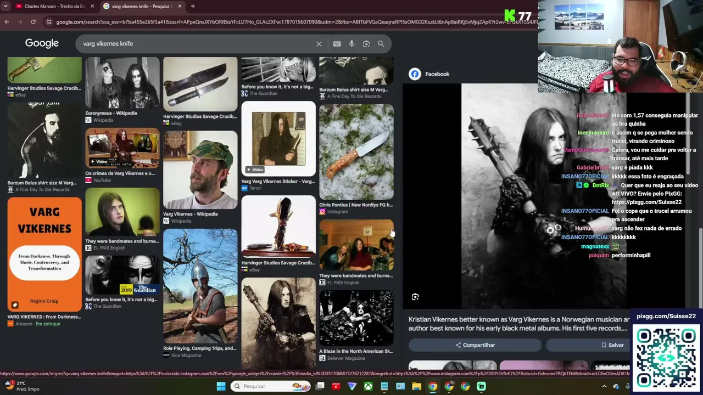Viewport: 703px width, 395px height.
Task: Open the on-screen keyboard input tool
Action: point(337,44)
